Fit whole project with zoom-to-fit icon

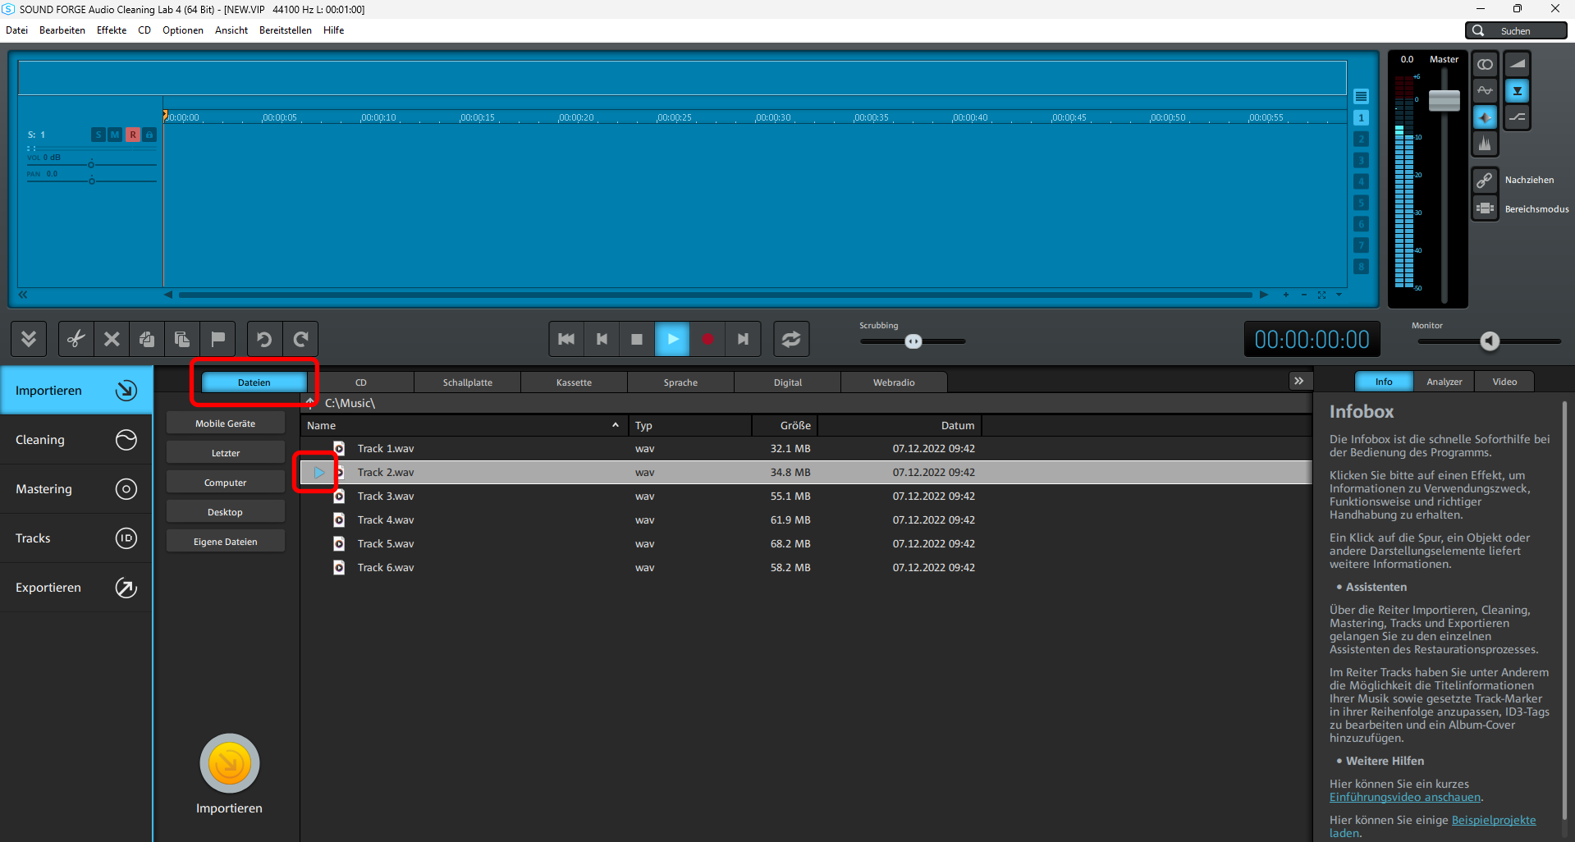click(x=1321, y=295)
